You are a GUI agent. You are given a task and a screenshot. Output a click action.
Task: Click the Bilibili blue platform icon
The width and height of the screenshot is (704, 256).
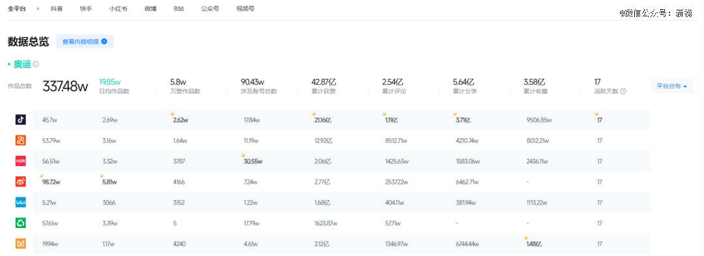click(x=21, y=202)
